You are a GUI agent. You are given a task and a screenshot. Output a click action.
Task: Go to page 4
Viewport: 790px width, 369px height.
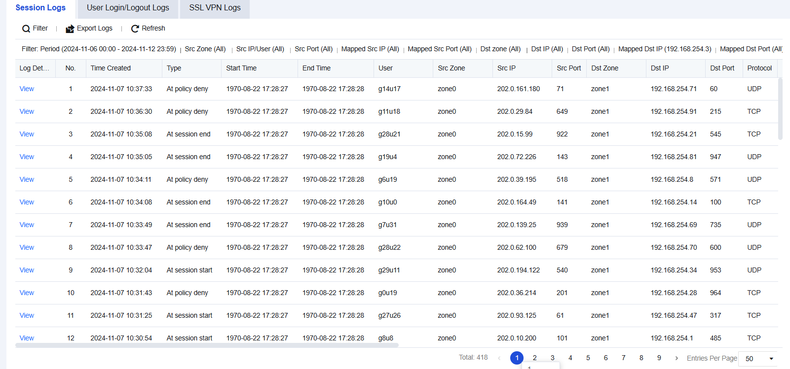click(570, 358)
